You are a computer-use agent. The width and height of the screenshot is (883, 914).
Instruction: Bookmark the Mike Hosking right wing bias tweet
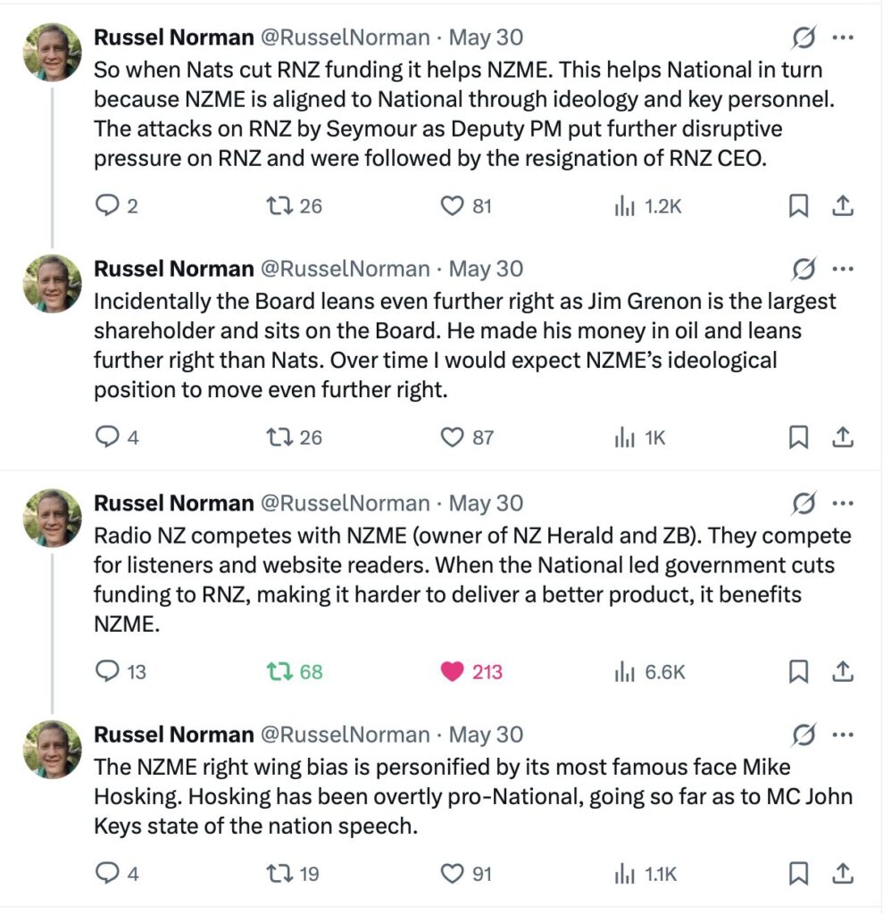(x=798, y=874)
